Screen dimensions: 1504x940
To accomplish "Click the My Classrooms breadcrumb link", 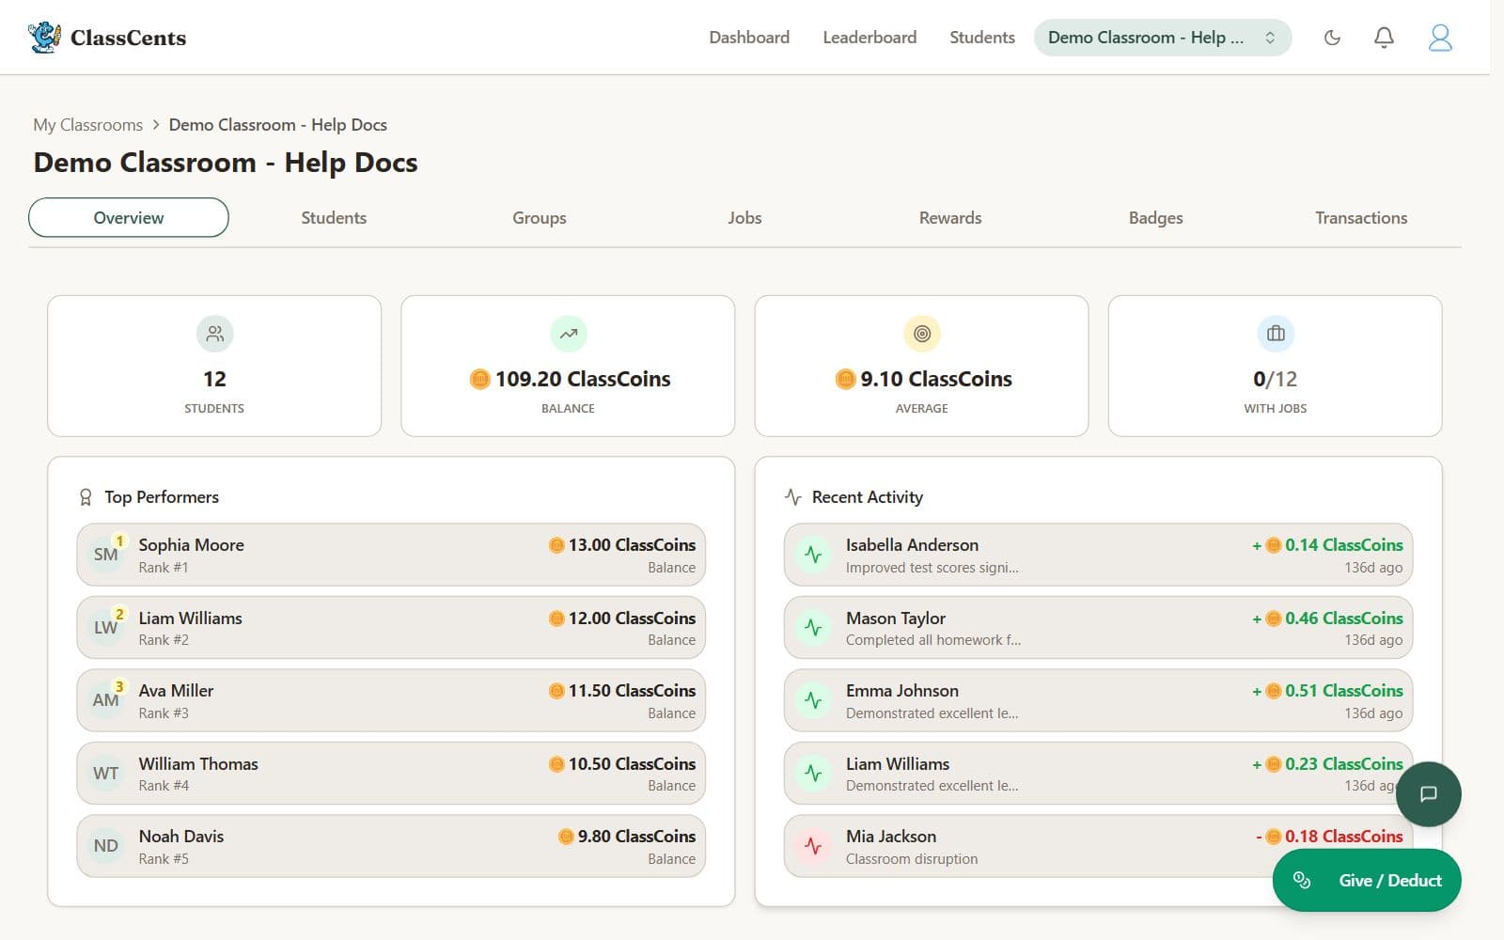I will click(88, 125).
